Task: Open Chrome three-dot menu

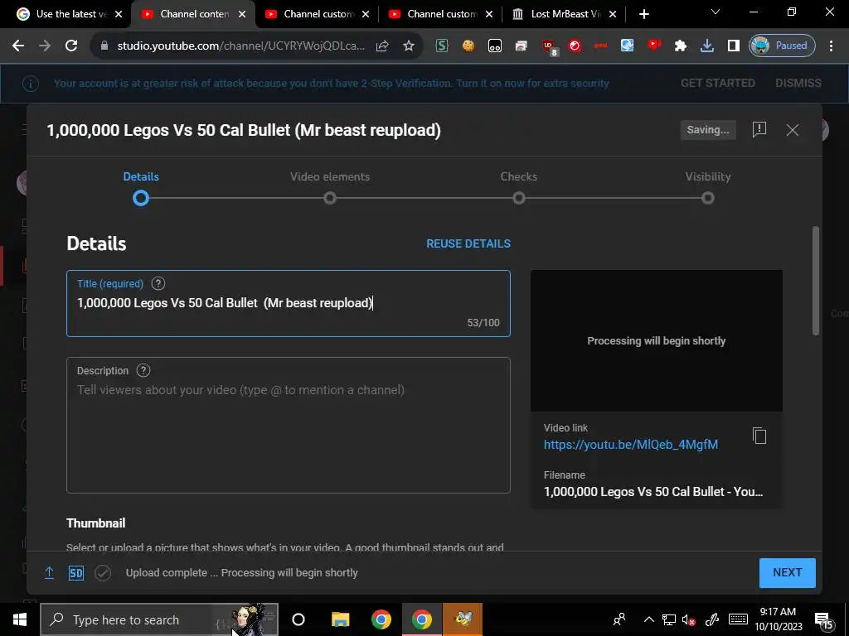Action: [831, 46]
